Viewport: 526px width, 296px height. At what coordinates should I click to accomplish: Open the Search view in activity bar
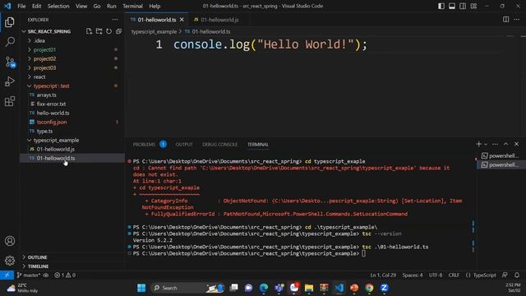coord(10,42)
